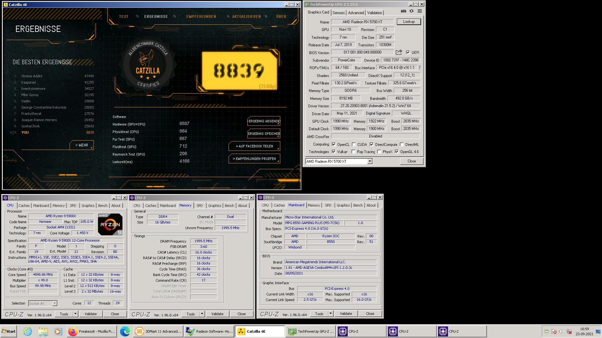Toggle the DirectML checkbox
Viewport: 602px width, 338px height.
tap(402, 145)
